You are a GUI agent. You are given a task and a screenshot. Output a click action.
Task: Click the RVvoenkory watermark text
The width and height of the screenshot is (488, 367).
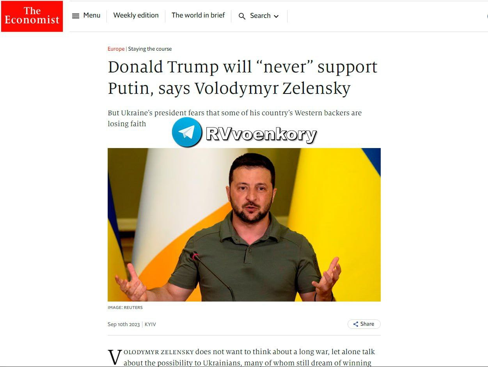(261, 134)
